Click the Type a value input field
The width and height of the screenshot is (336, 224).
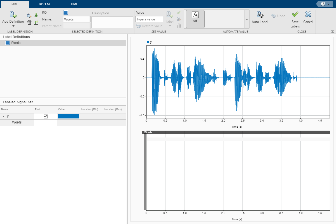tap(149, 19)
